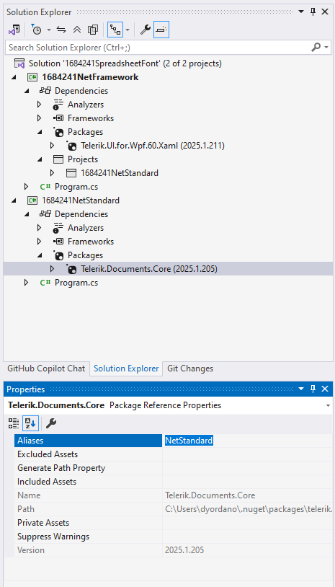This screenshot has height=587, width=335.
Task: Switch to the Git Changes tab
Action: (190, 368)
